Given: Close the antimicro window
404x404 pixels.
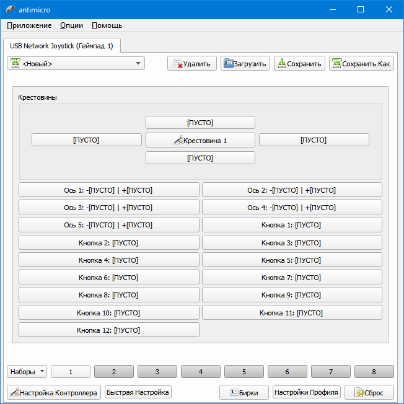Looking at the screenshot, I should (389, 9).
